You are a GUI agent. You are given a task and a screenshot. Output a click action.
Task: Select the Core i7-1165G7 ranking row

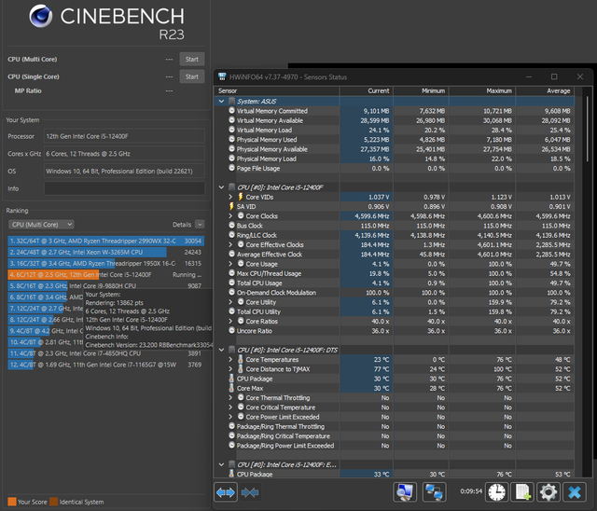click(x=105, y=365)
